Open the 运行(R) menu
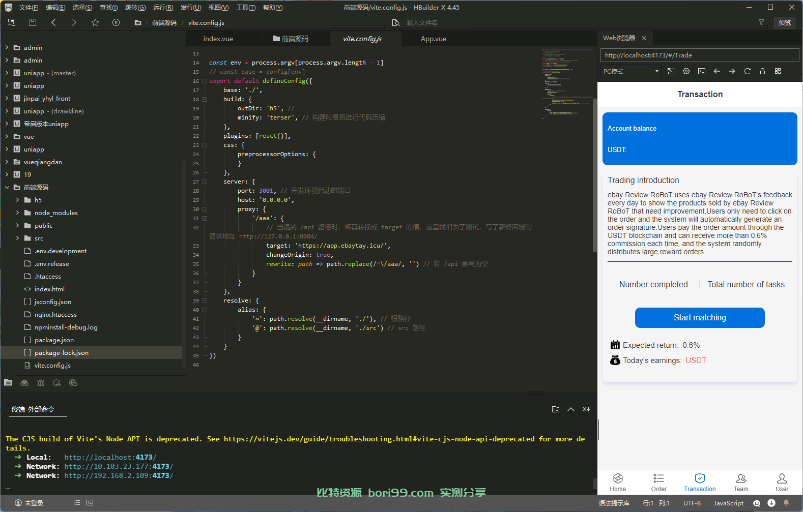The height and width of the screenshot is (512, 803). tap(163, 7)
